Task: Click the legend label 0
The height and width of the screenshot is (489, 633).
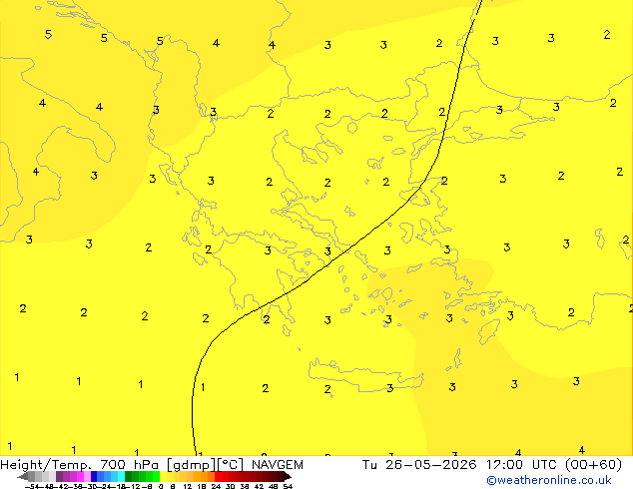Action: pyautogui.click(x=161, y=487)
